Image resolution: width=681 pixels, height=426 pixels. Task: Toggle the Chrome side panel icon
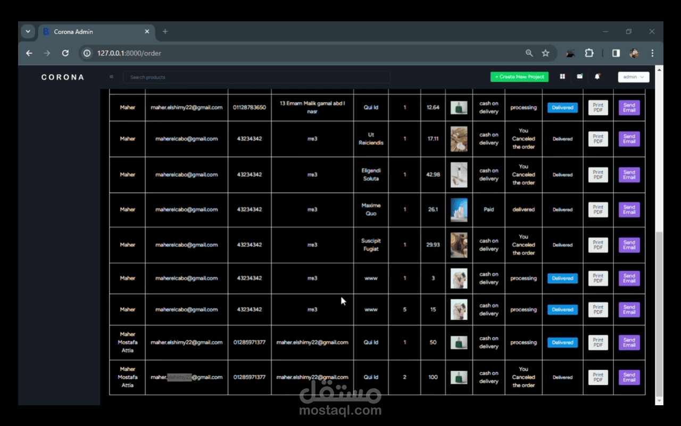(616, 53)
